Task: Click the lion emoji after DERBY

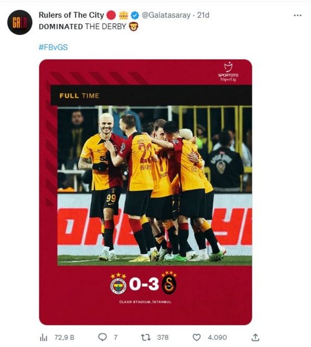Action: pos(134,27)
